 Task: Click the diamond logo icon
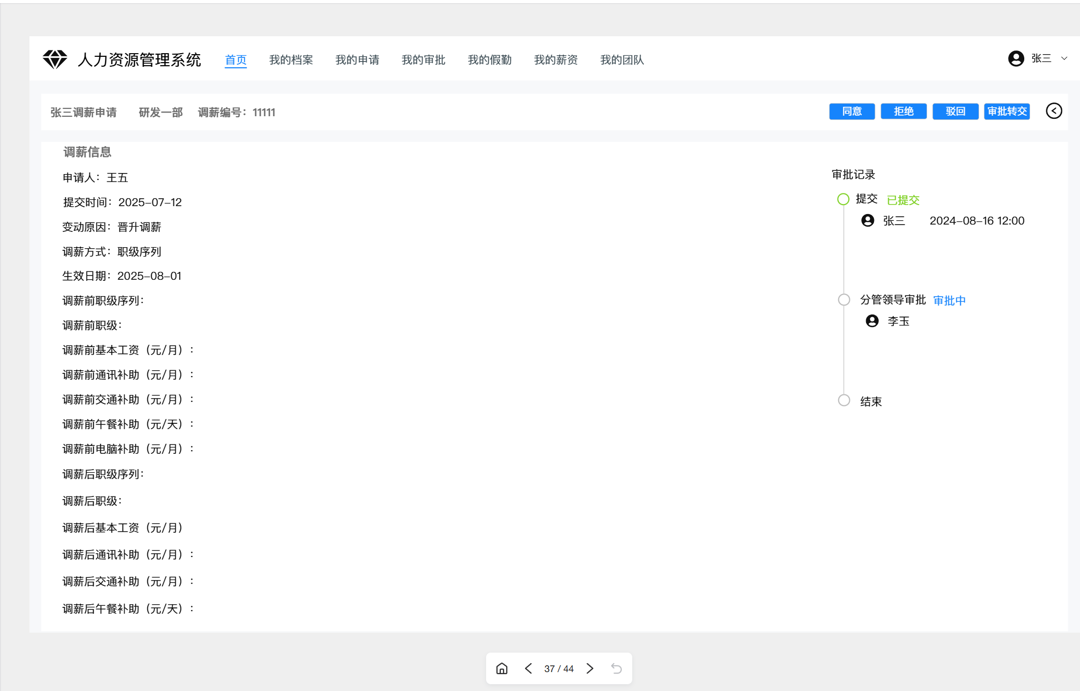pos(55,59)
